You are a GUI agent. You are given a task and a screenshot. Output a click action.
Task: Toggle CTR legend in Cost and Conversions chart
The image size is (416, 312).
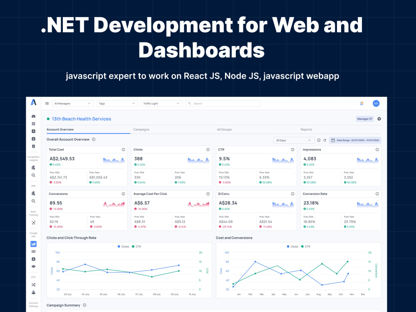click(306, 246)
